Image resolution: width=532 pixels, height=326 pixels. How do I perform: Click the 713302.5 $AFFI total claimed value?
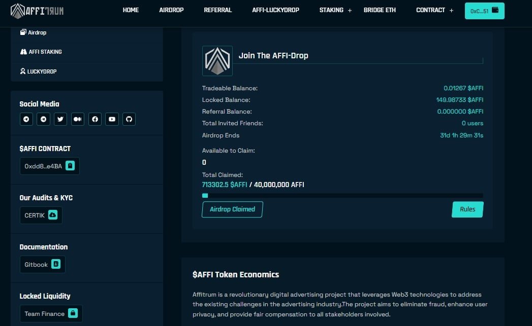pos(224,185)
